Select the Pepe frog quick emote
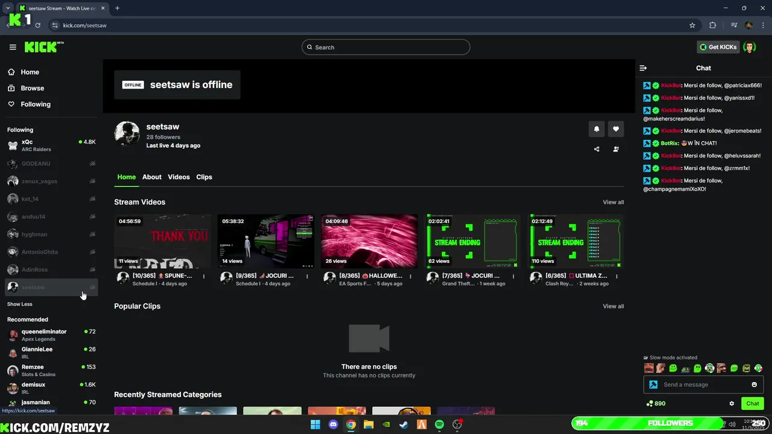 tap(685, 368)
